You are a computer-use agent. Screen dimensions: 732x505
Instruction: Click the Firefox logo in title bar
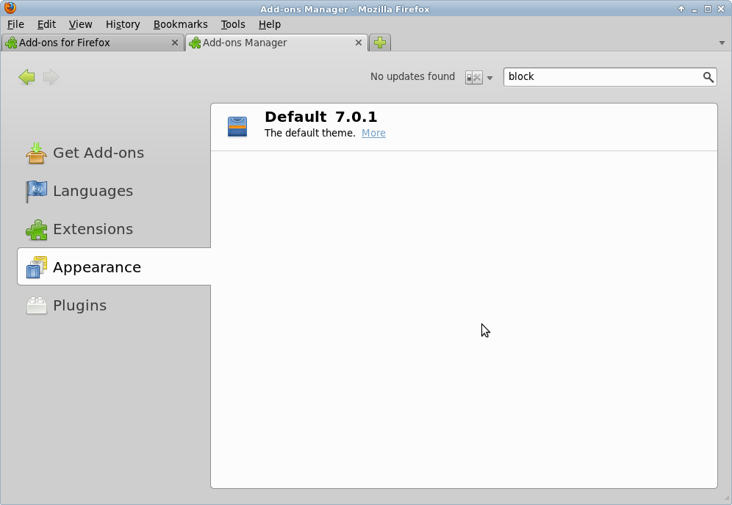pyautogui.click(x=10, y=8)
